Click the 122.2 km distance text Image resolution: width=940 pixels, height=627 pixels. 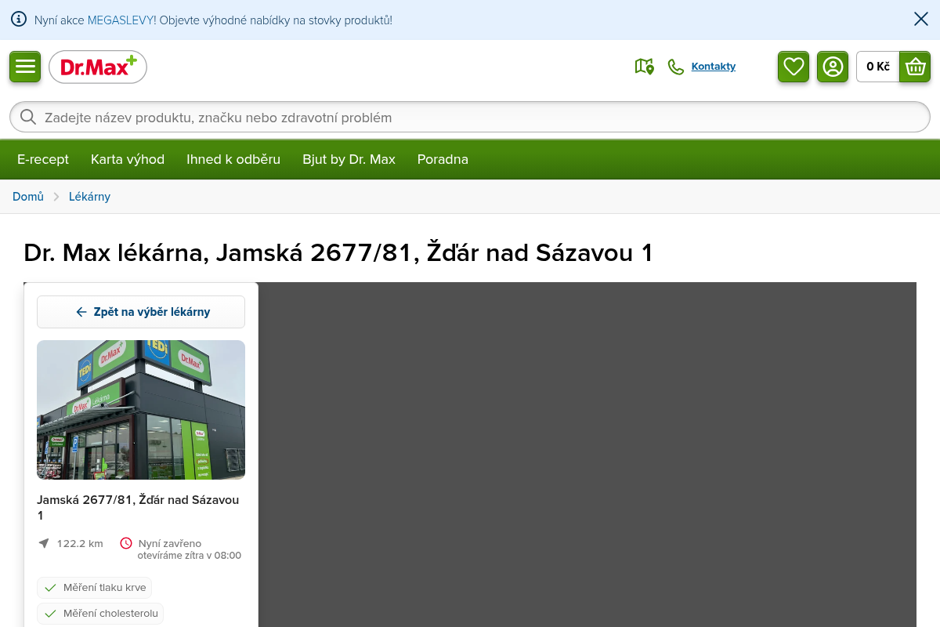(80, 543)
